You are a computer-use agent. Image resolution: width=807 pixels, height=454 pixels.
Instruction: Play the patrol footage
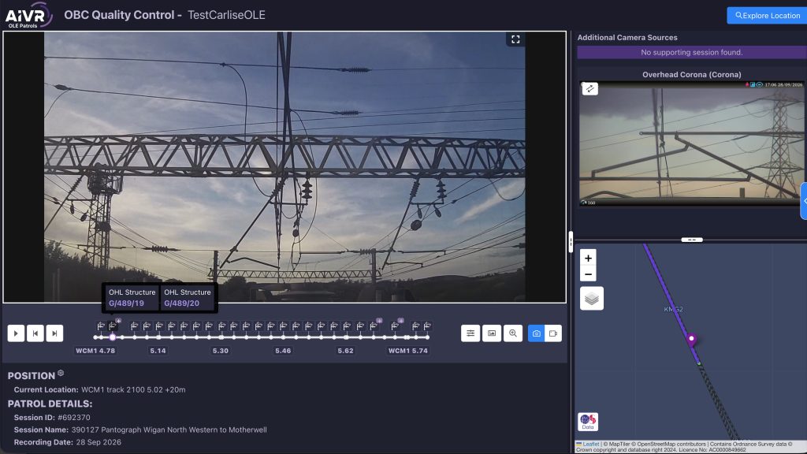tap(16, 333)
